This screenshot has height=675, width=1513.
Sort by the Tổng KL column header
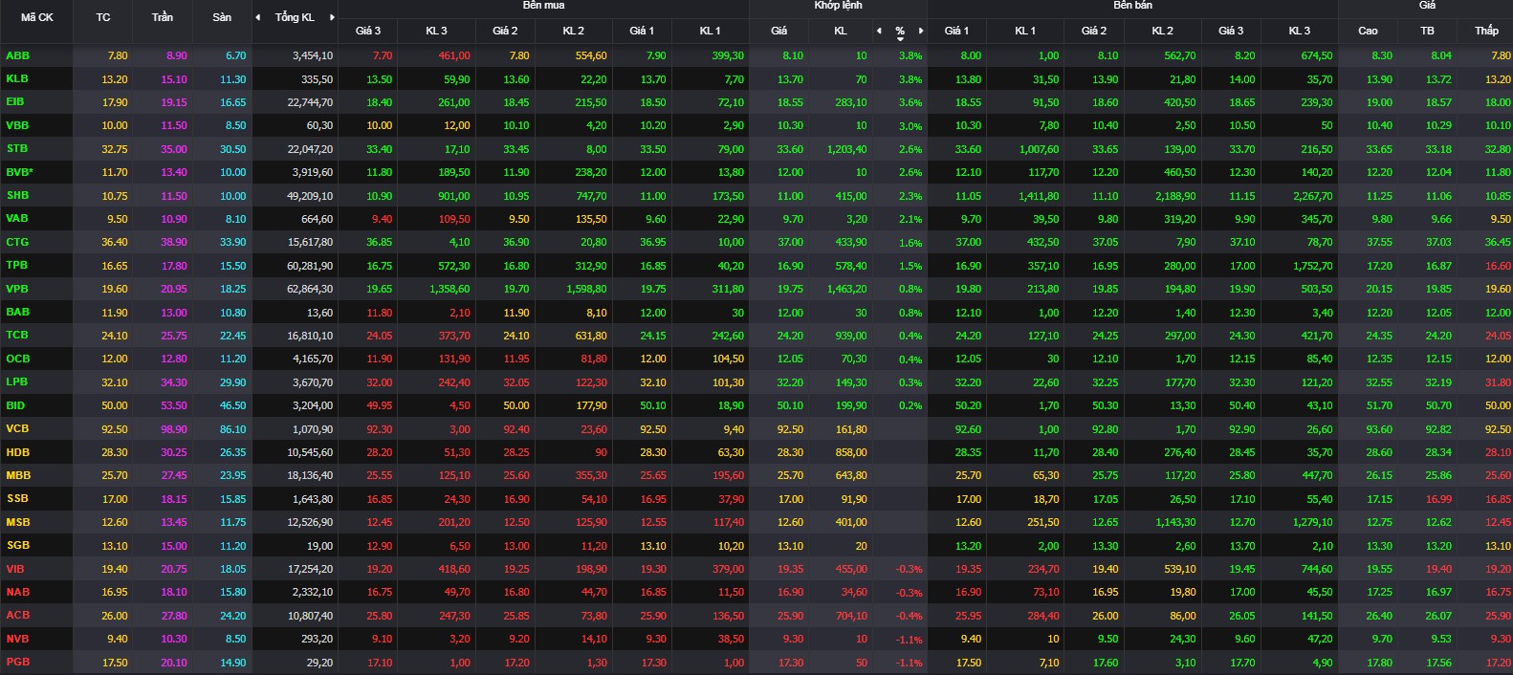(295, 17)
